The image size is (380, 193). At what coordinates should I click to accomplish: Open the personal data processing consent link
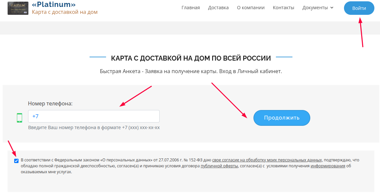point(267,160)
